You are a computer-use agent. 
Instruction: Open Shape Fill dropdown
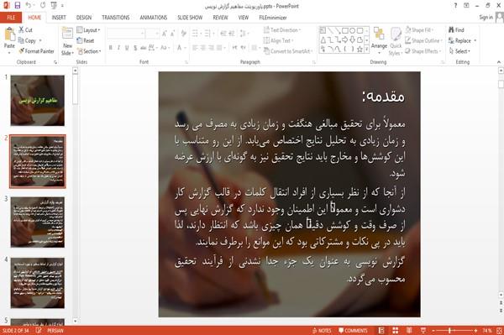[419, 30]
